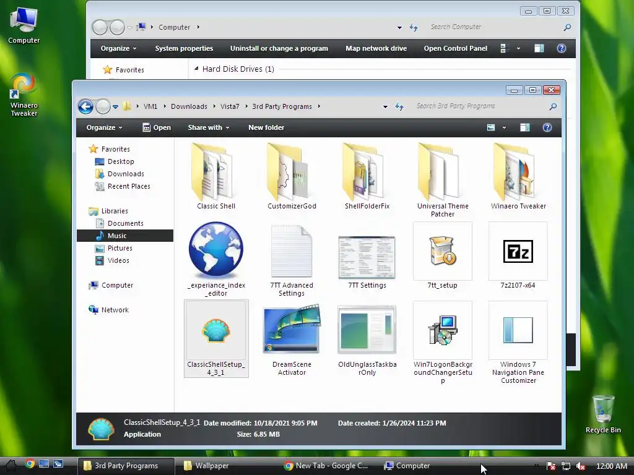
Task: Toggle preview pane in Computer window
Action: (539, 48)
